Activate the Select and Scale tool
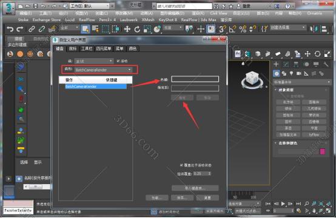Screen dimensions: 336x218 tap(147, 29)
